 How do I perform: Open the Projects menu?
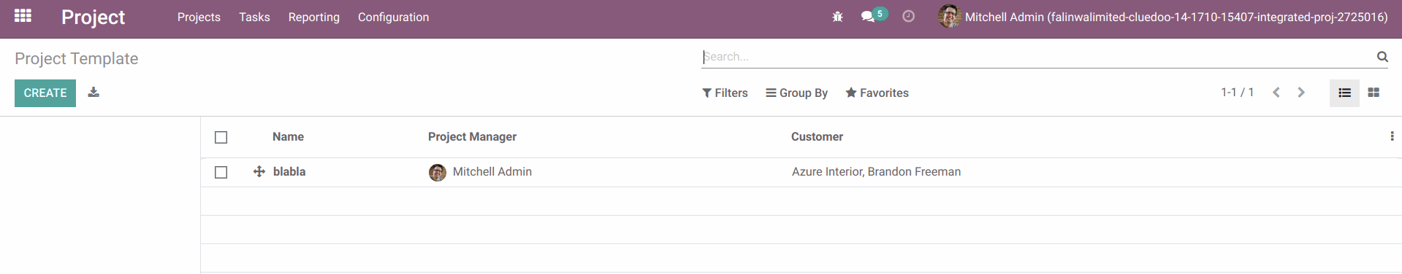[x=199, y=17]
